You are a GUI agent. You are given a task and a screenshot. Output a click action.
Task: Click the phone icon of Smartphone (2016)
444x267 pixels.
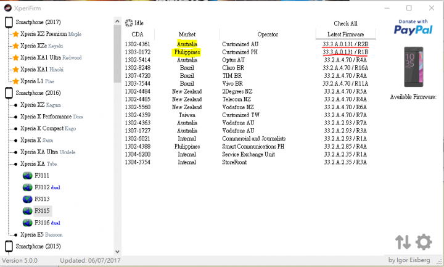pyautogui.click(x=9, y=93)
